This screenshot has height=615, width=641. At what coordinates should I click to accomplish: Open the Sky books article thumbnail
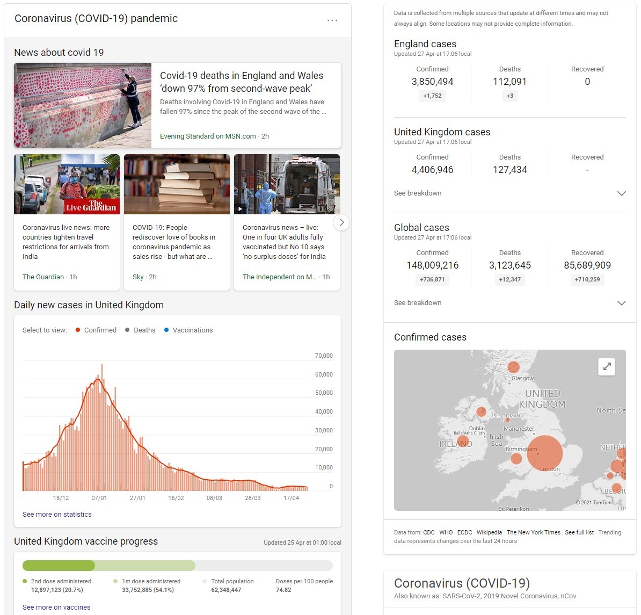pyautogui.click(x=177, y=184)
